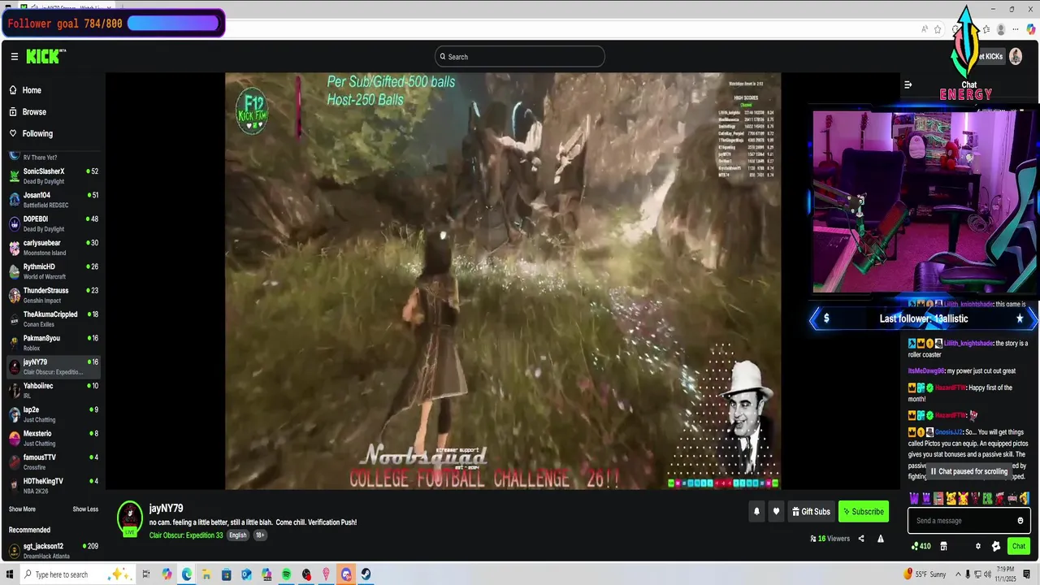
Task: Click the KICK logo
Action: tap(45, 56)
